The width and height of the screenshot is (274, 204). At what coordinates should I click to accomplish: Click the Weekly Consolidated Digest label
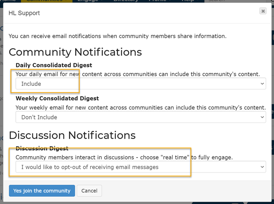57,98
